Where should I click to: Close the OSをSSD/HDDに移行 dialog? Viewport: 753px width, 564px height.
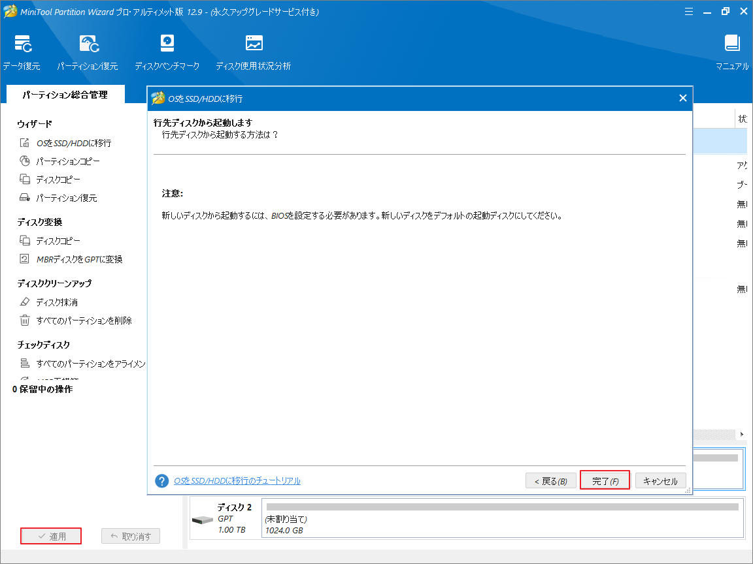[x=683, y=99]
